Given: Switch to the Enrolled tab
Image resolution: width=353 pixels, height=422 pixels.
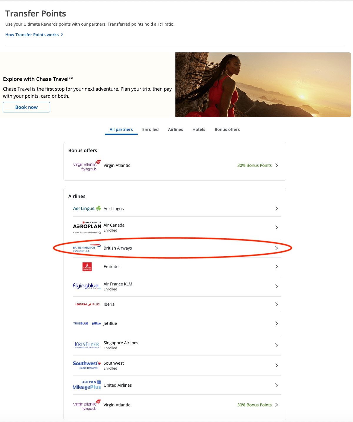Looking at the screenshot, I should 150,129.
